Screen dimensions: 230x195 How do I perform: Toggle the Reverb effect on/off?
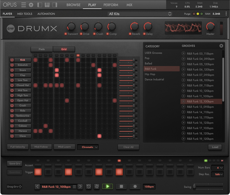[130, 34]
